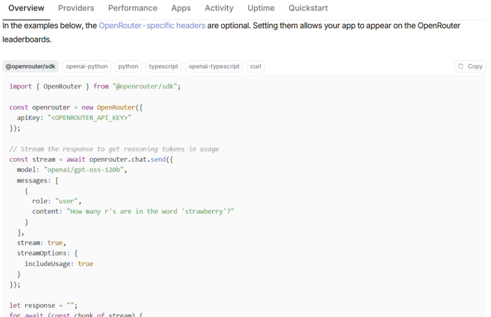491x317 pixels.
Task: Switch to the curl code example
Action: click(x=256, y=67)
